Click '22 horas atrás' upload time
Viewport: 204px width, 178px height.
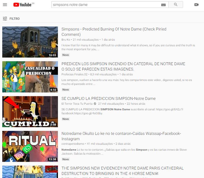(136, 104)
